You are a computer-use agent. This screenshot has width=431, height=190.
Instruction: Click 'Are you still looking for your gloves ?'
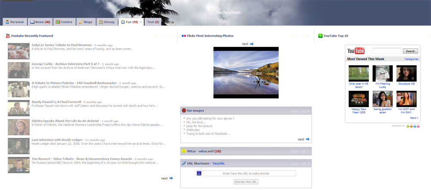tap(210, 119)
